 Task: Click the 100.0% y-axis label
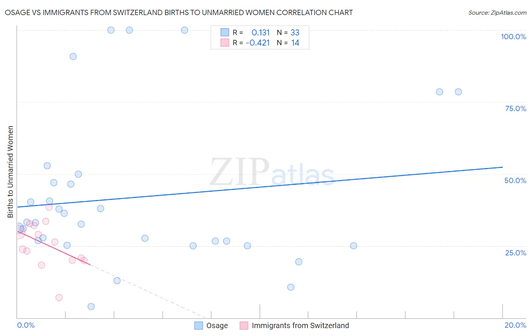point(514,37)
